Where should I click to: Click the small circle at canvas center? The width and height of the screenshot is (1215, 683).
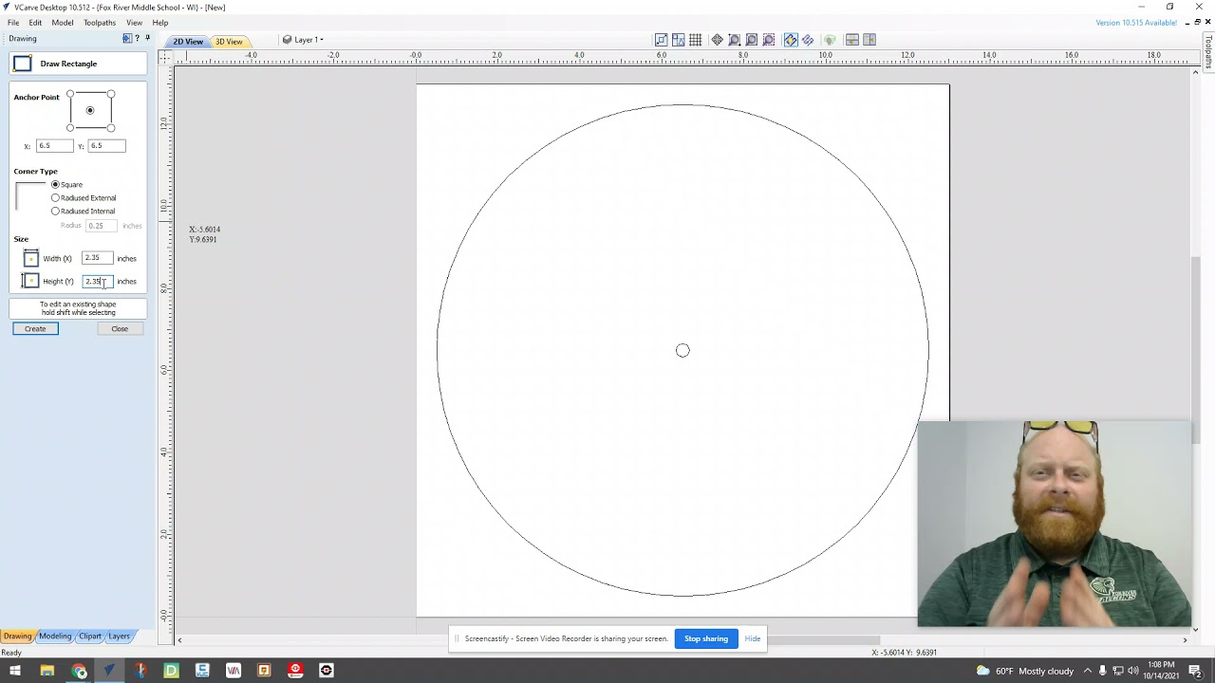pos(682,351)
